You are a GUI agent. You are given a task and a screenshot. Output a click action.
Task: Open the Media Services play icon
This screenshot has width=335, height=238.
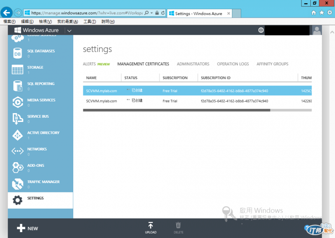click(18, 102)
